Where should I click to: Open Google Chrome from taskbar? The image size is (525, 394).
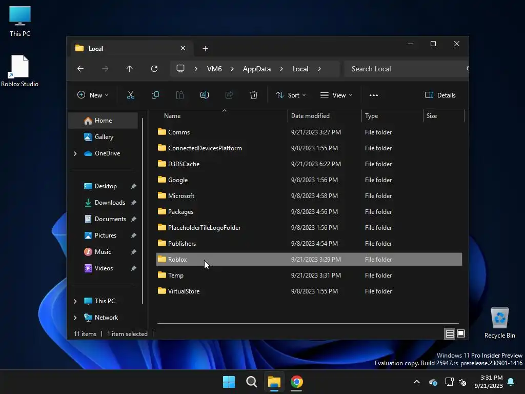click(297, 382)
